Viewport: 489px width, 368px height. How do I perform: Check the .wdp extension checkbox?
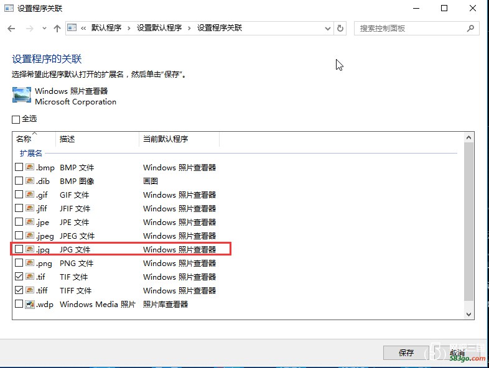(19, 304)
